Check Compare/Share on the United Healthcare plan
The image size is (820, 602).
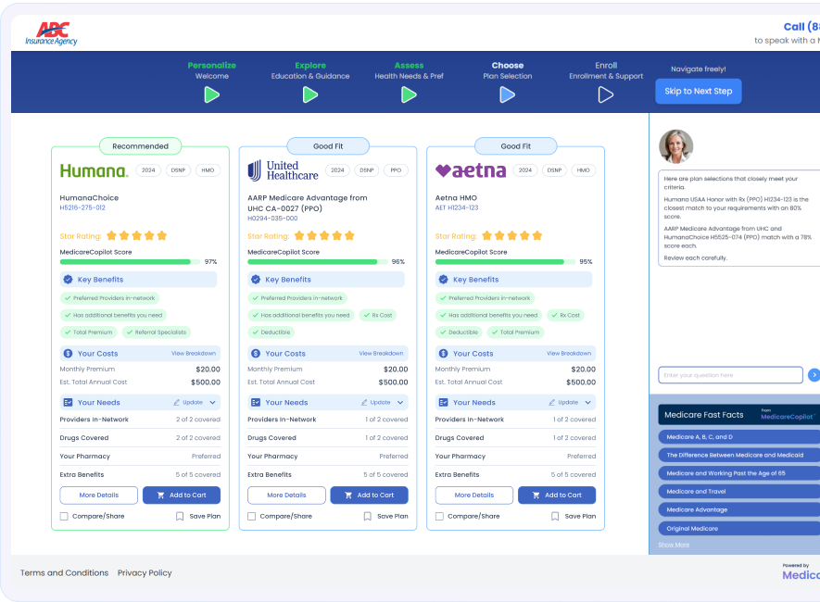252,516
